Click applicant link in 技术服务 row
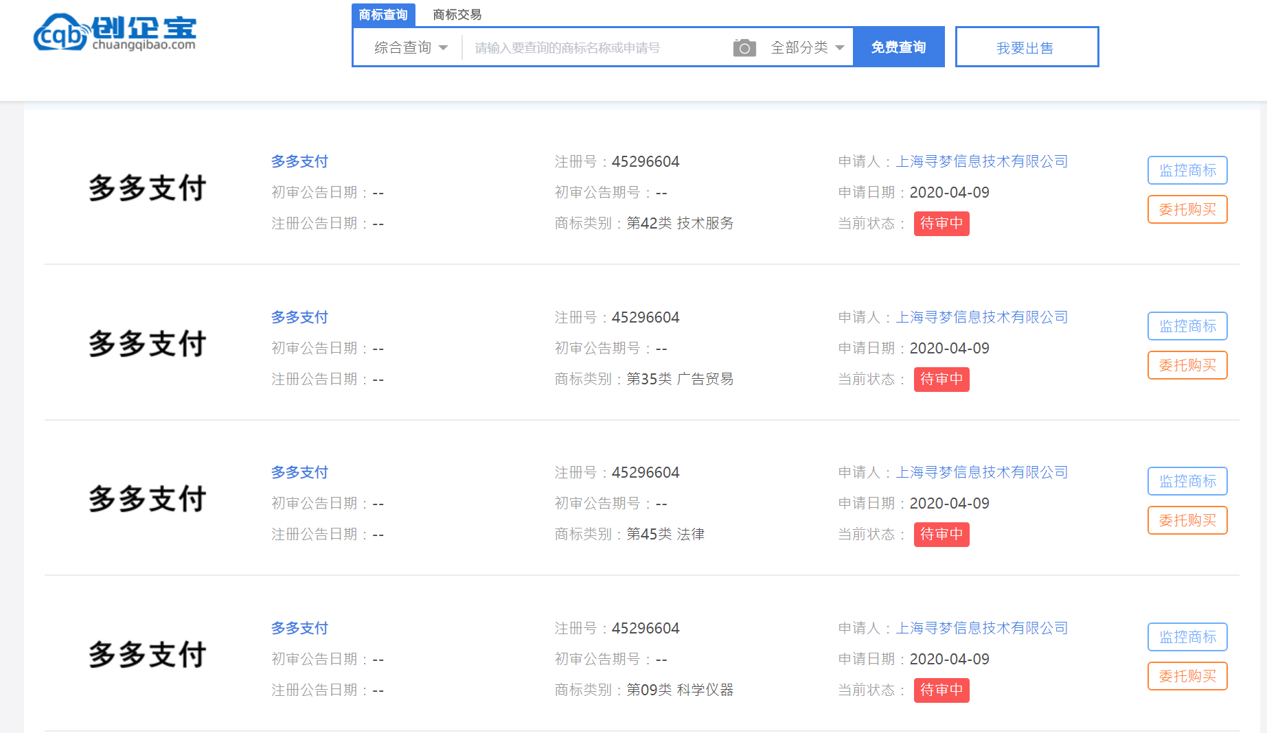Screen dimensions: 1267x733 pyautogui.click(x=982, y=161)
